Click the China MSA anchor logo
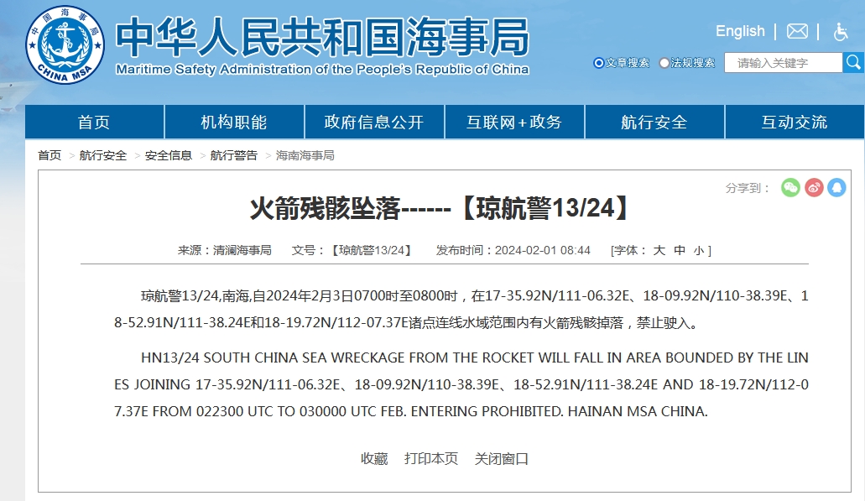 point(65,45)
